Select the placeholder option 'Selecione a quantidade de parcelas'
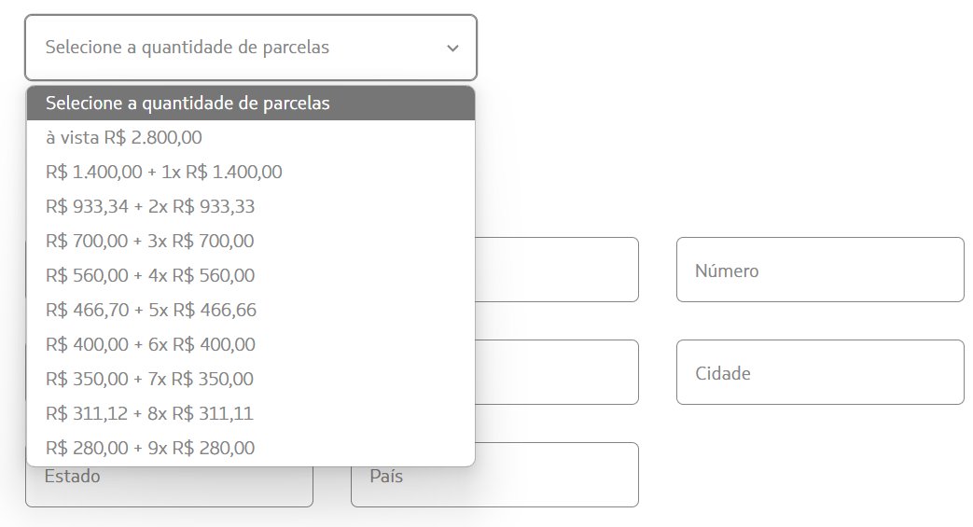 pos(251,103)
